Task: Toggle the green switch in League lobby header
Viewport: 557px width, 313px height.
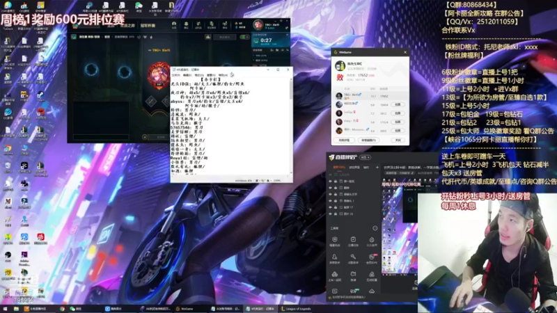Action: [245, 37]
